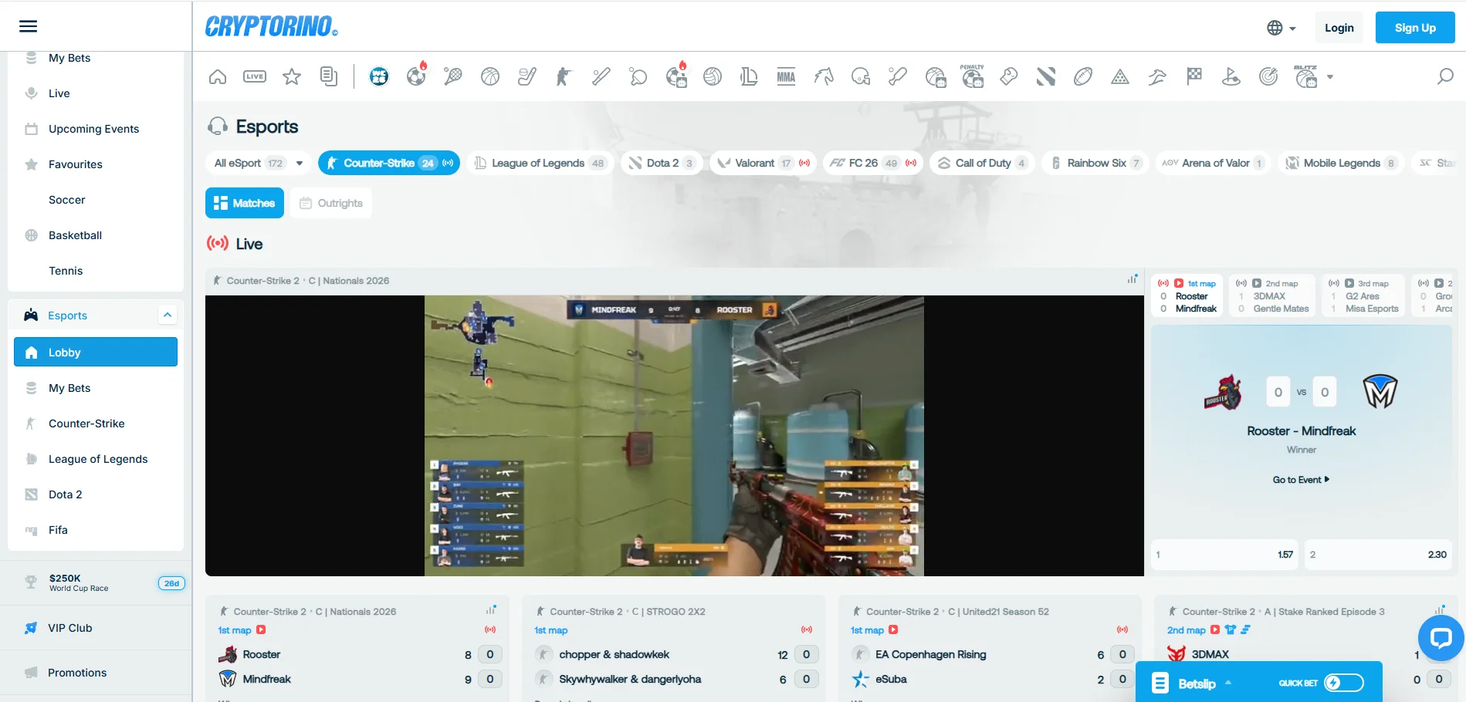Screen dimensions: 1466x702
Task: Open the language globe dropdown
Action: pyautogui.click(x=1281, y=28)
